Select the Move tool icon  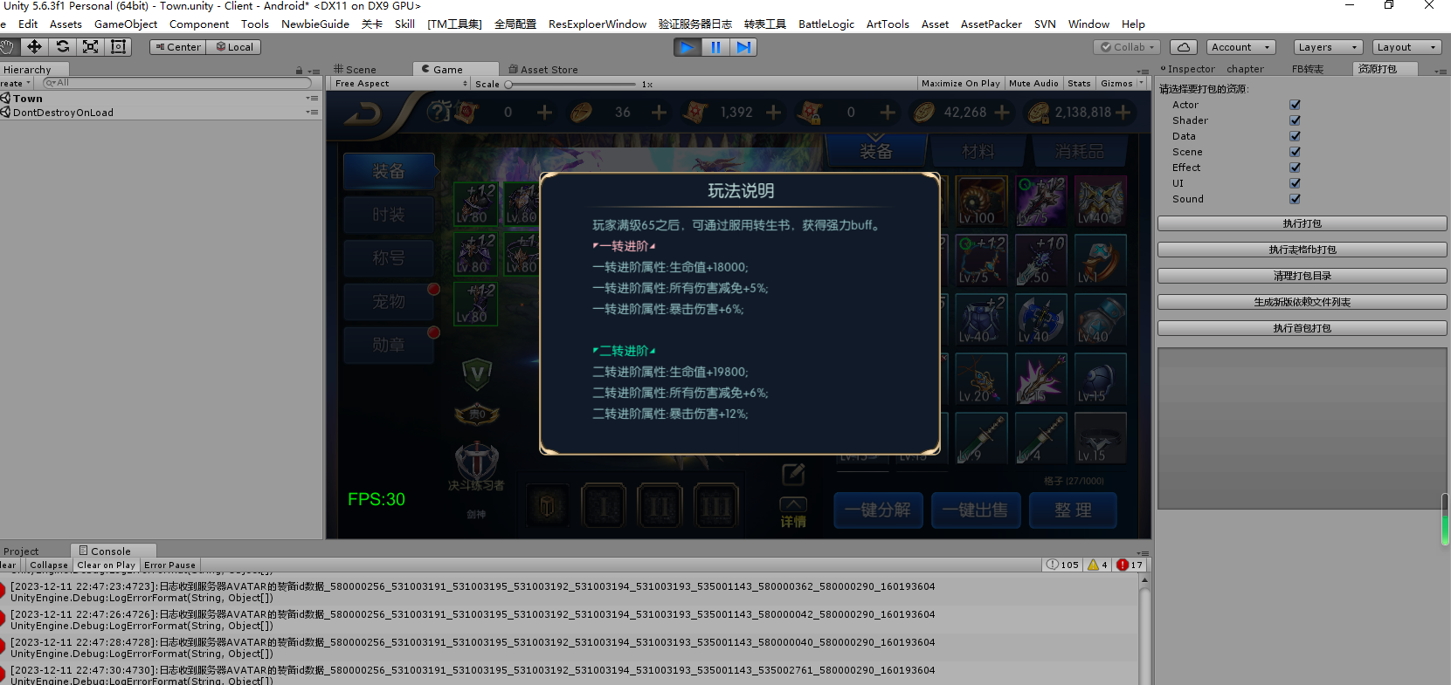pyautogui.click(x=35, y=47)
